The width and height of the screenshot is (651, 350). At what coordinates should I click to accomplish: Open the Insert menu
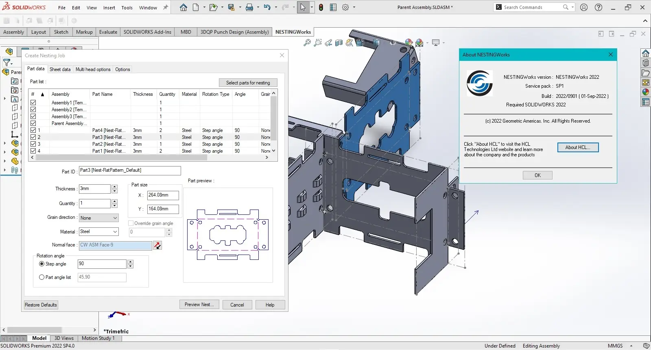pos(109,8)
